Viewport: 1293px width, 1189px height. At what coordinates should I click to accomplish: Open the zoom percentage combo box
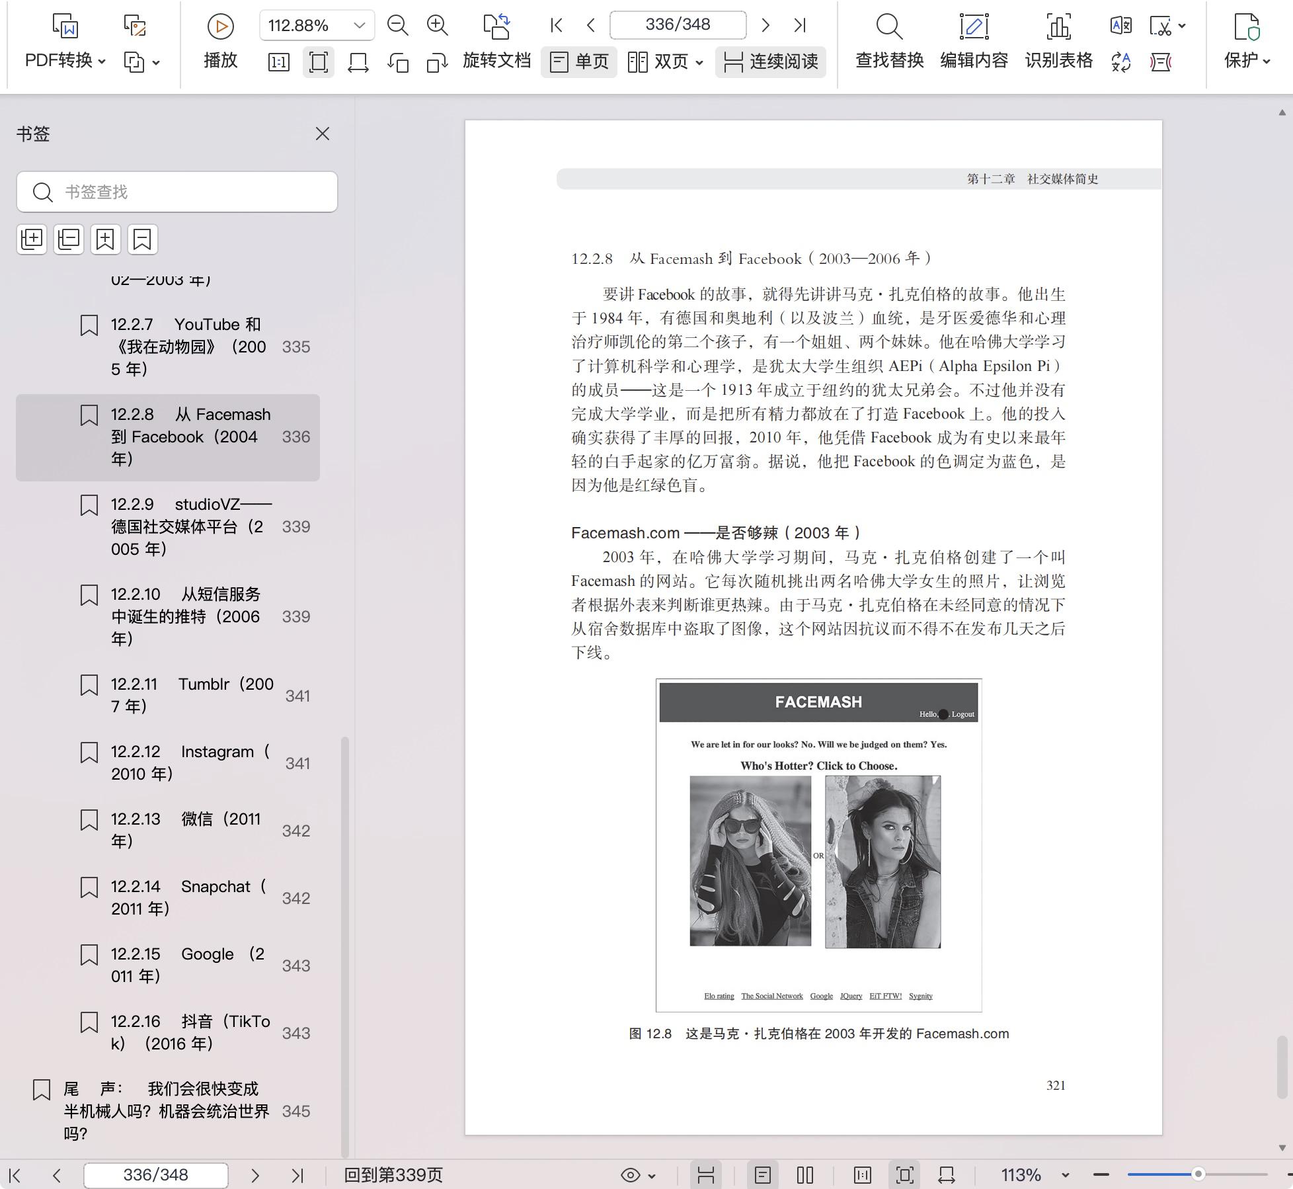(x=317, y=25)
